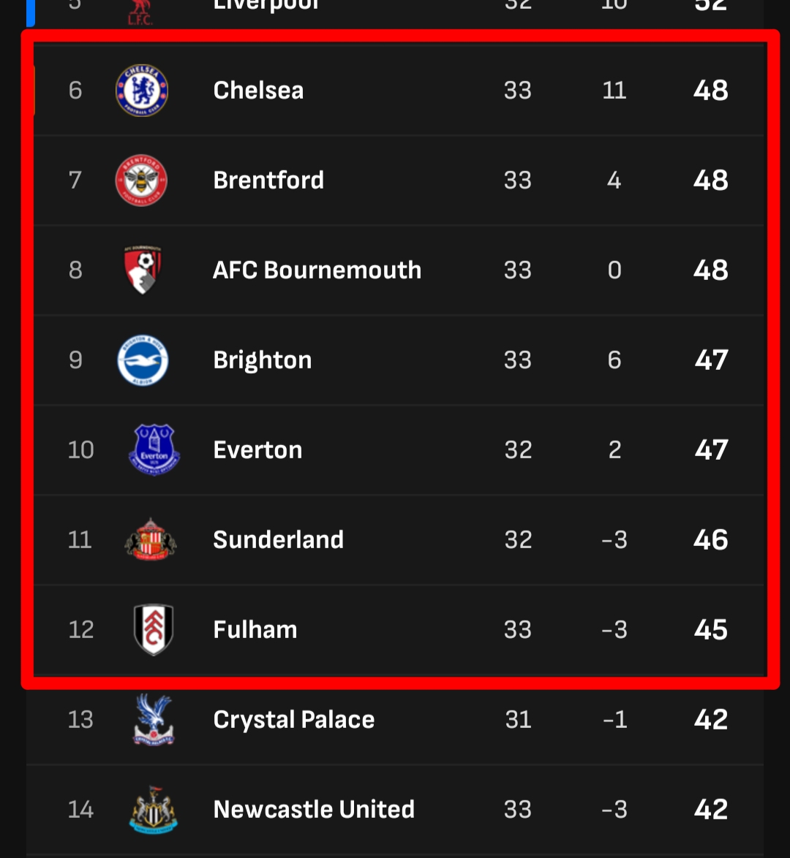Image resolution: width=790 pixels, height=858 pixels.
Task: Open the Chelsea team name link
Action: pyautogui.click(x=258, y=91)
